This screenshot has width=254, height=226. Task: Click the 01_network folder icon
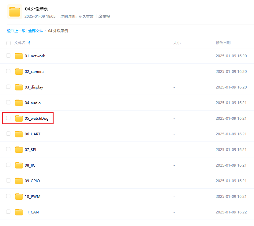[x=19, y=56]
